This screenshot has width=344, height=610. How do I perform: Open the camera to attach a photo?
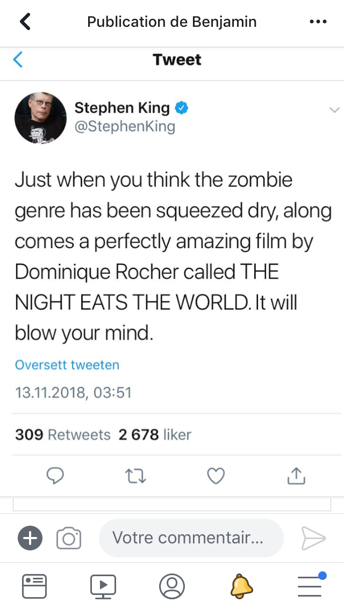pos(69,539)
